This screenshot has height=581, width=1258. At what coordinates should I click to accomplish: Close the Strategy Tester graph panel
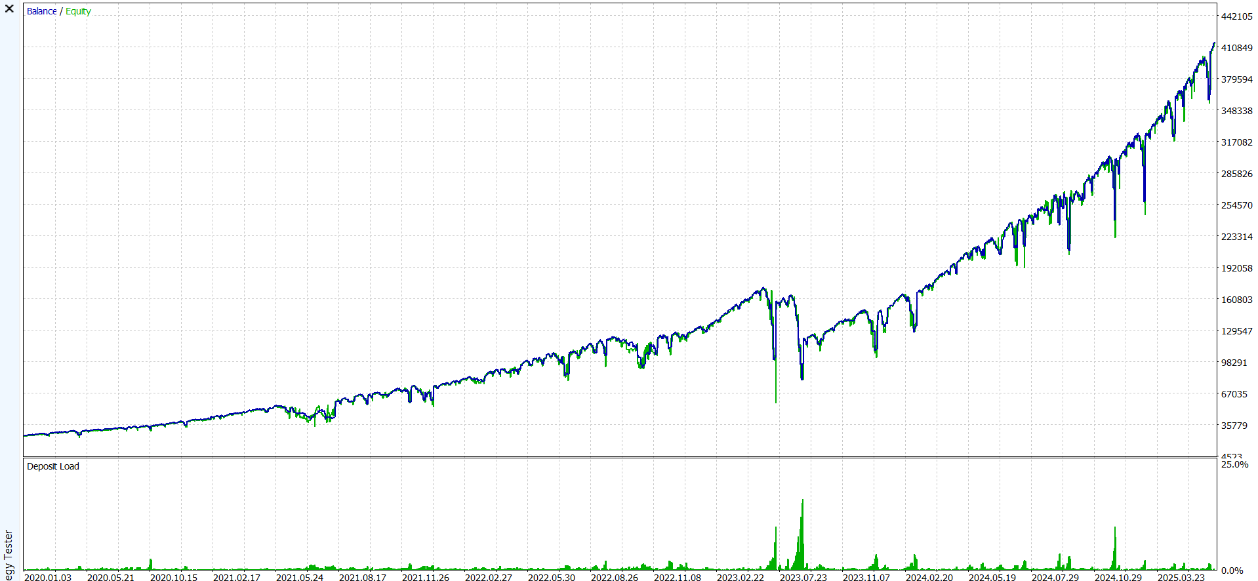coord(9,9)
